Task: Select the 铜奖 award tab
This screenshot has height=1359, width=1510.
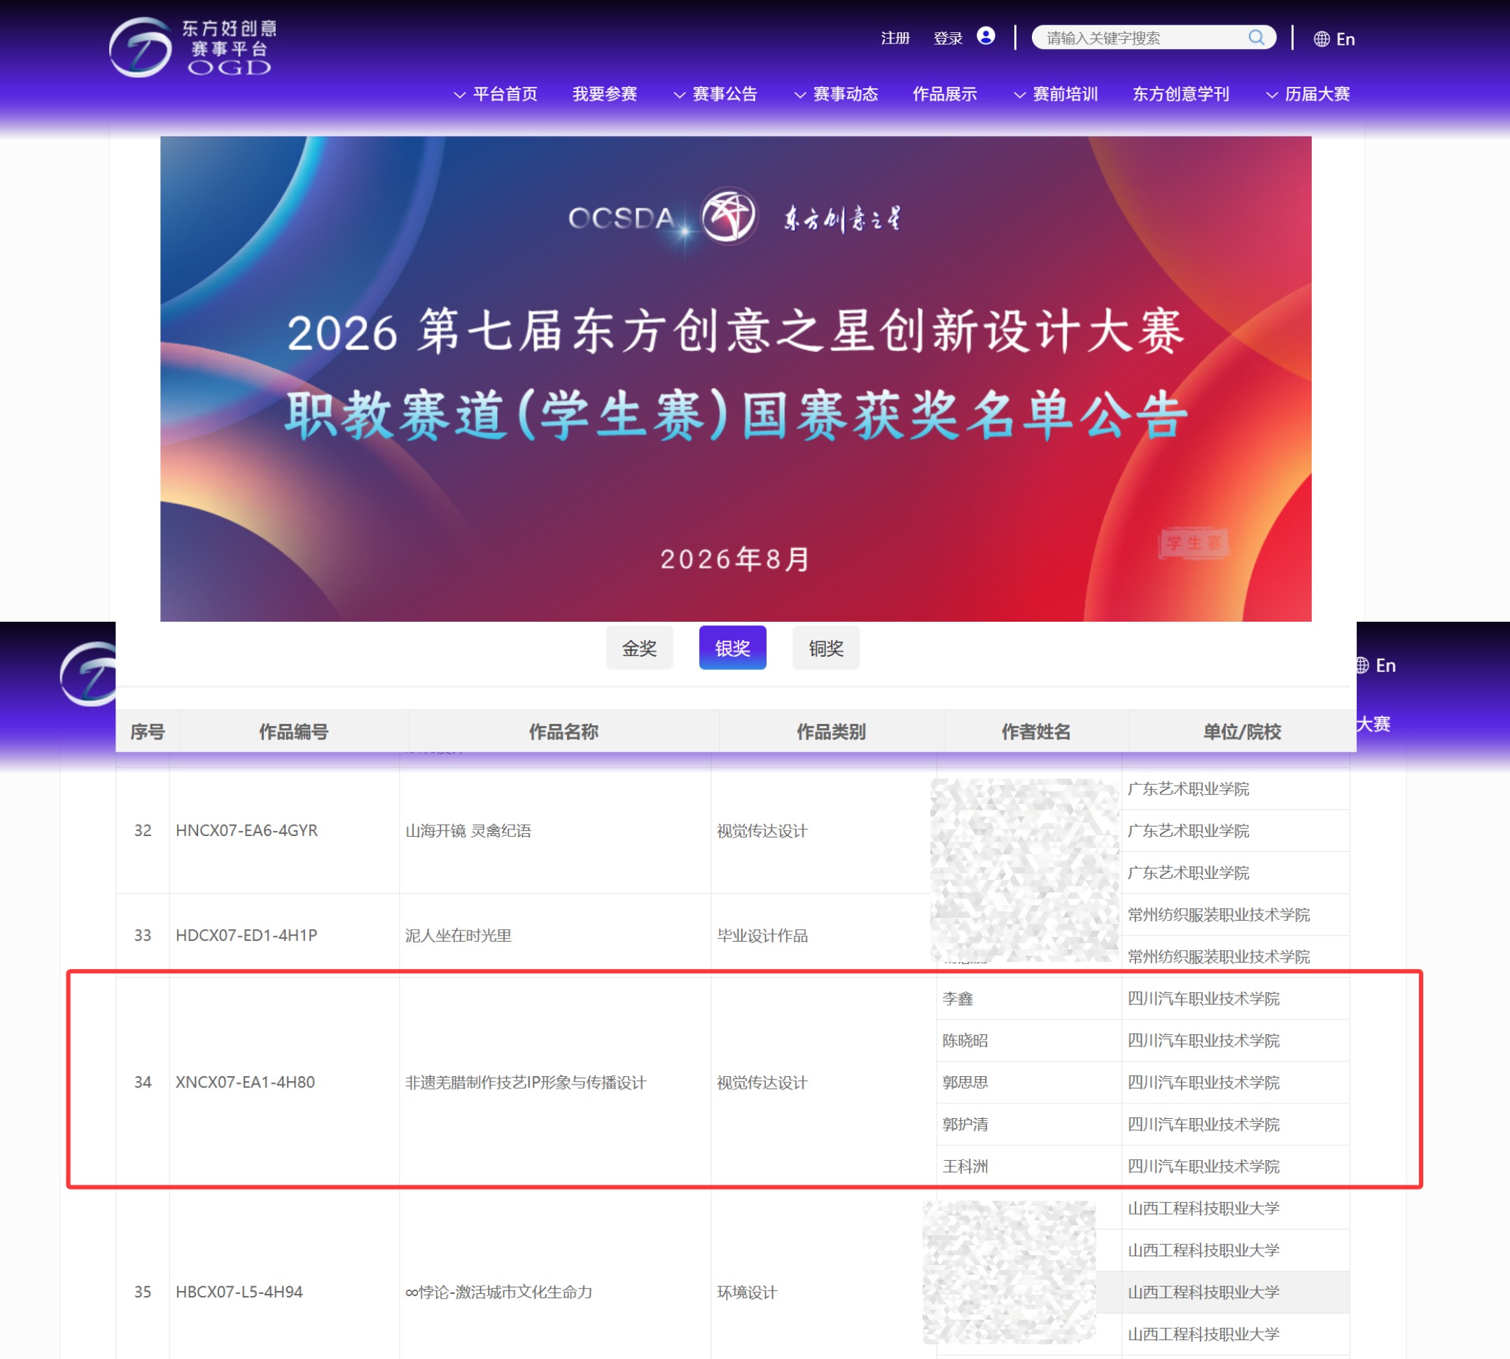Action: pos(825,648)
